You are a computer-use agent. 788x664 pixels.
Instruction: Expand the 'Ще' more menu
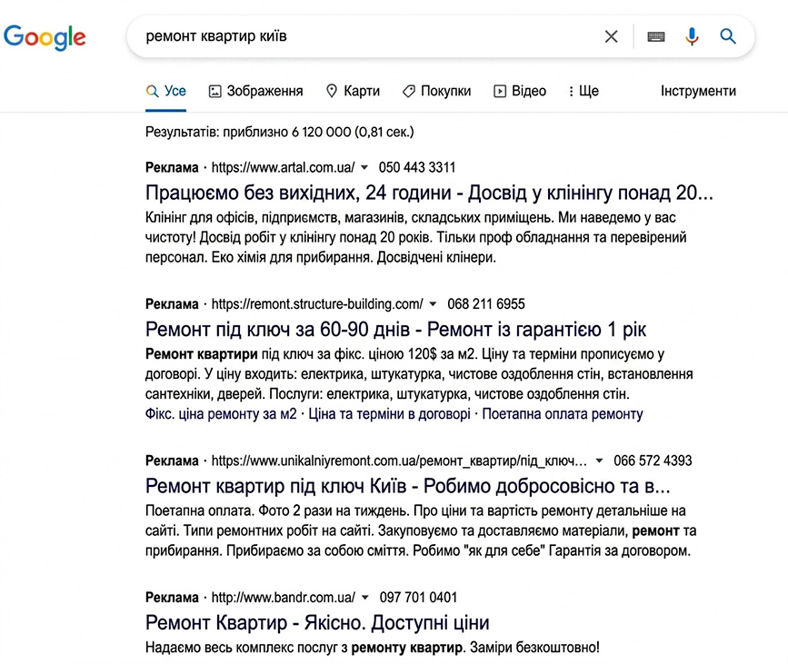point(584,91)
